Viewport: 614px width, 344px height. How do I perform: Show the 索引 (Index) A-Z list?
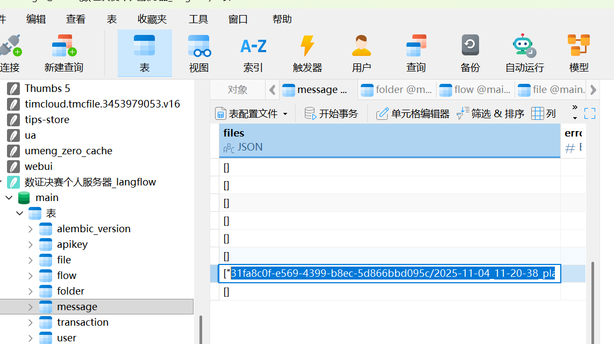253,53
